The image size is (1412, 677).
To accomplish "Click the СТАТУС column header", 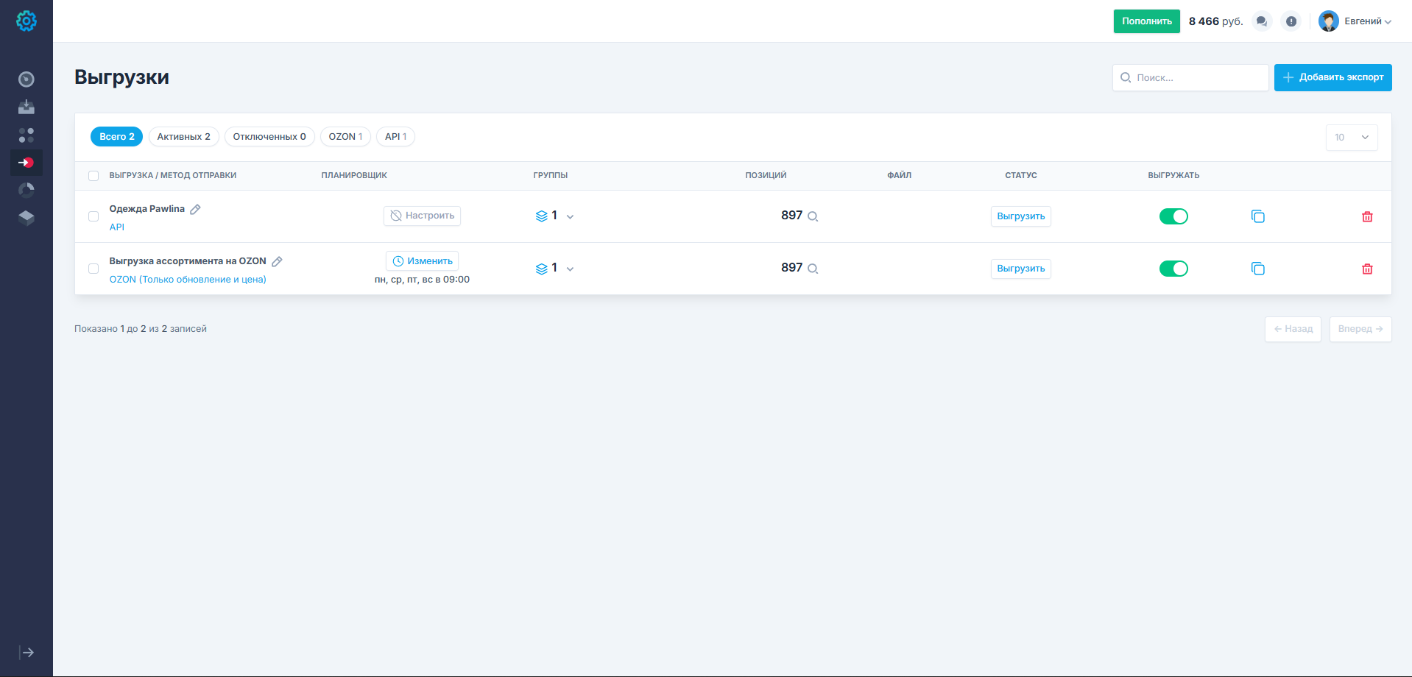I will (1020, 176).
